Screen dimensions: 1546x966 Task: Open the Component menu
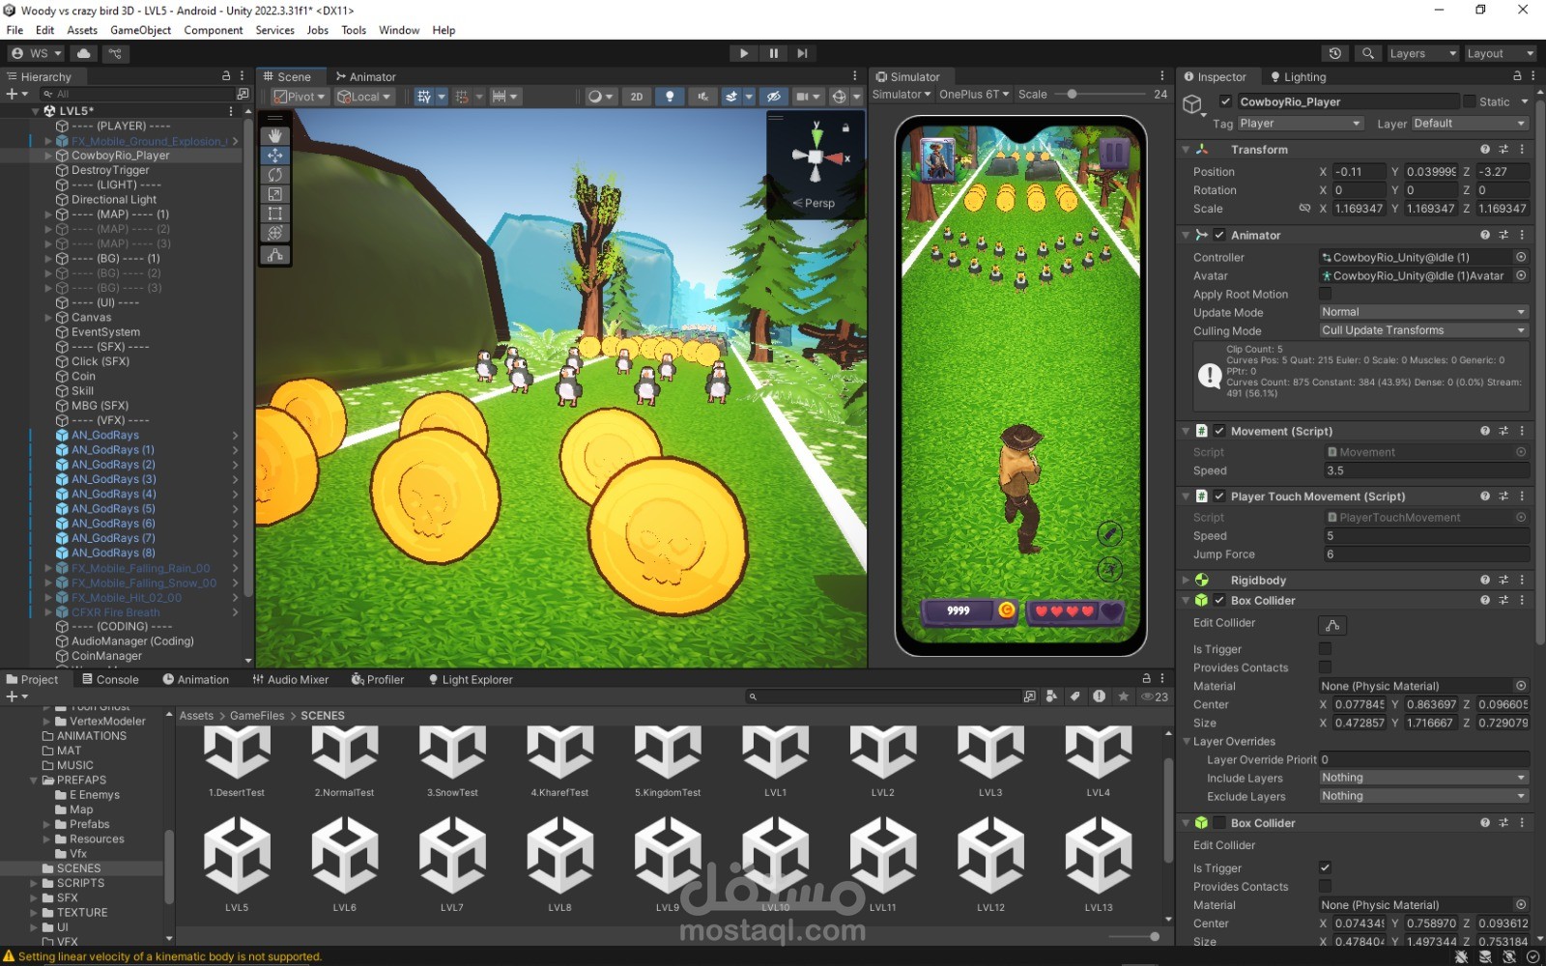[214, 30]
